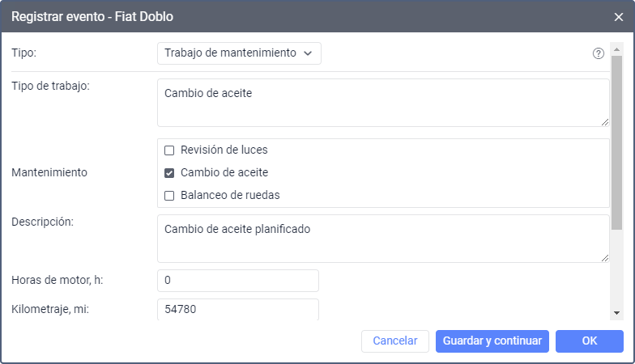Image resolution: width=635 pixels, height=364 pixels.
Task: Enable the Revisión de luces checkbox
Action: [169, 150]
